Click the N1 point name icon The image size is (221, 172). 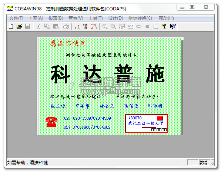pyautogui.click(x=147, y=27)
